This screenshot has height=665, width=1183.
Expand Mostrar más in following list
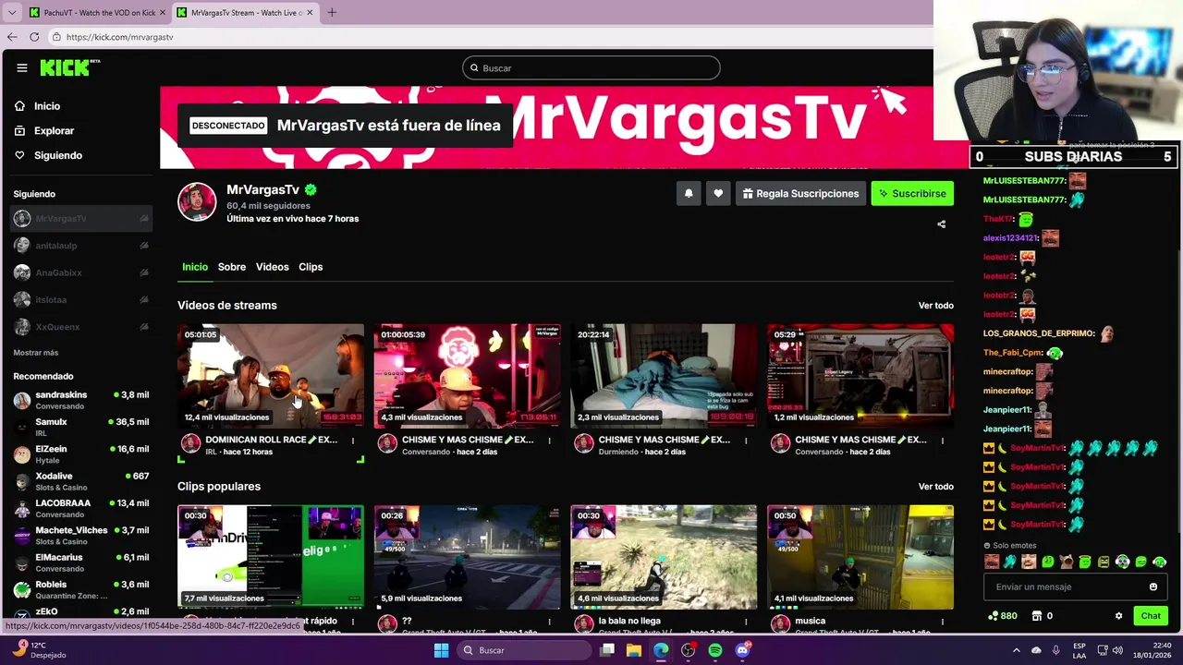(36, 353)
